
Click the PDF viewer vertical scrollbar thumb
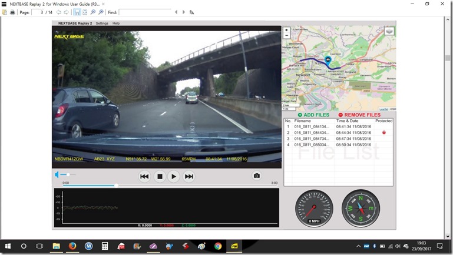[448, 58]
